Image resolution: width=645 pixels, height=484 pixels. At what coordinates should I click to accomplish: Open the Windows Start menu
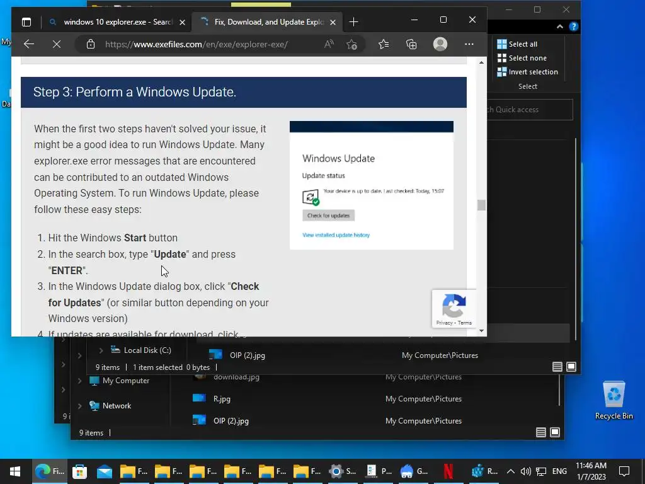[x=15, y=471]
